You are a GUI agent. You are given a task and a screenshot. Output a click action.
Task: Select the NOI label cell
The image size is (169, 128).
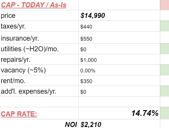[39, 124]
